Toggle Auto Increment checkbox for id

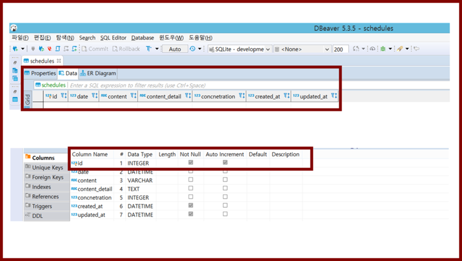(x=225, y=162)
